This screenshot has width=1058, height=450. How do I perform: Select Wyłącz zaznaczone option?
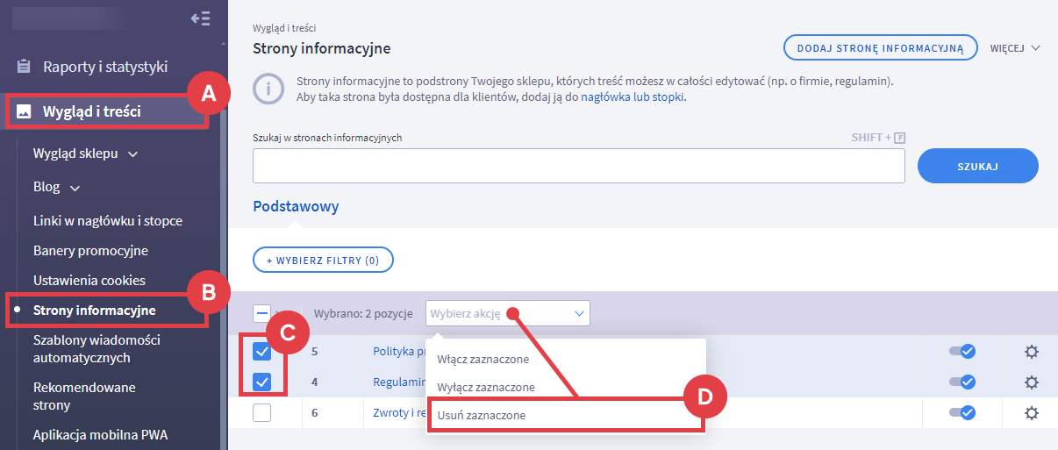click(x=485, y=387)
